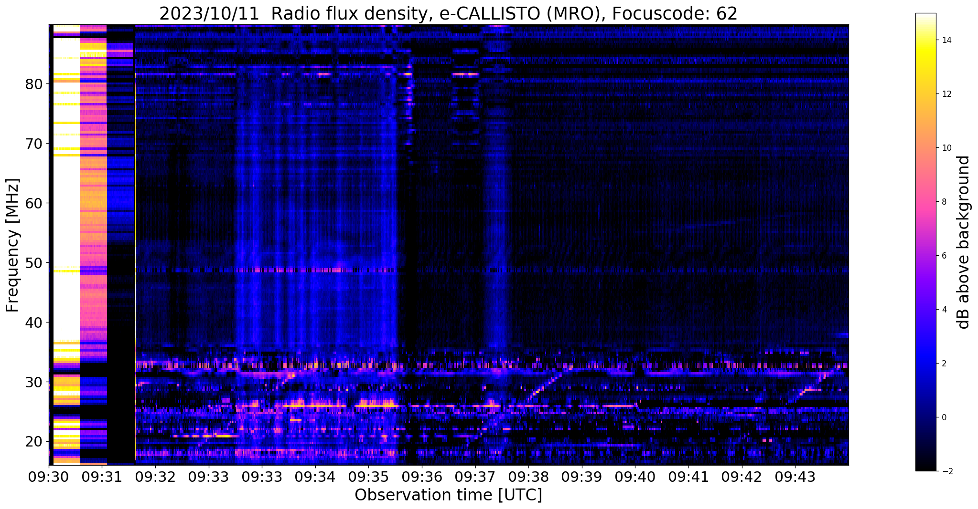The width and height of the screenshot is (978, 509).
Task: Click the 09:35 time tick label
Action: (x=368, y=477)
